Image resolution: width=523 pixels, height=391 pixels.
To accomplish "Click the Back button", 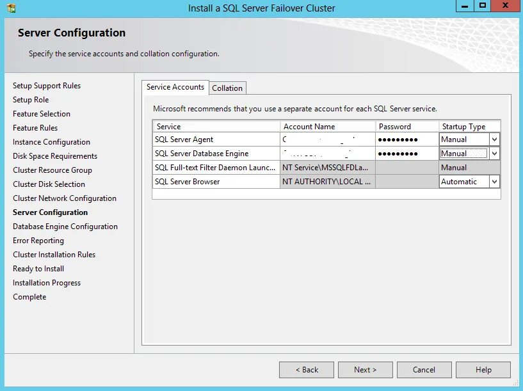I will (306, 369).
